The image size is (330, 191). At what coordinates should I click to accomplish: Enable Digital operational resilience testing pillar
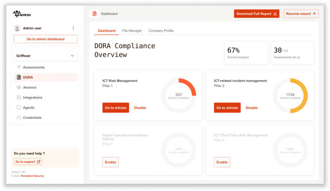coord(111,162)
